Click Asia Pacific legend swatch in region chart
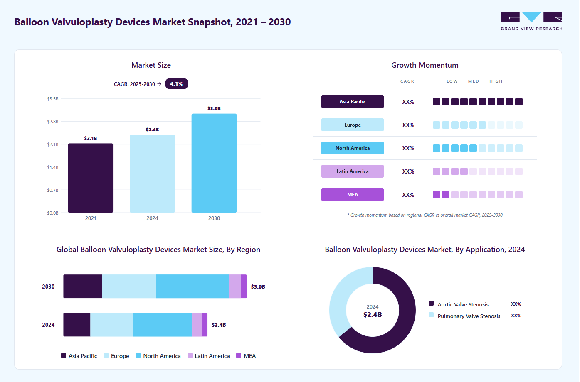The width and height of the screenshot is (580, 382). pos(64,355)
